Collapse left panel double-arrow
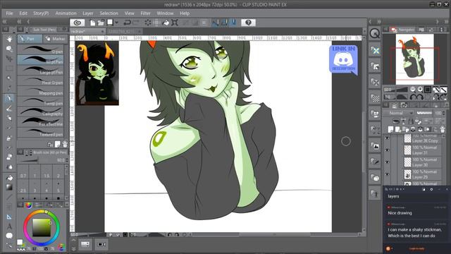 click(4, 22)
